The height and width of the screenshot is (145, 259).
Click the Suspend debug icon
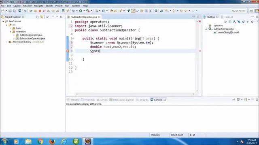coord(36,11)
